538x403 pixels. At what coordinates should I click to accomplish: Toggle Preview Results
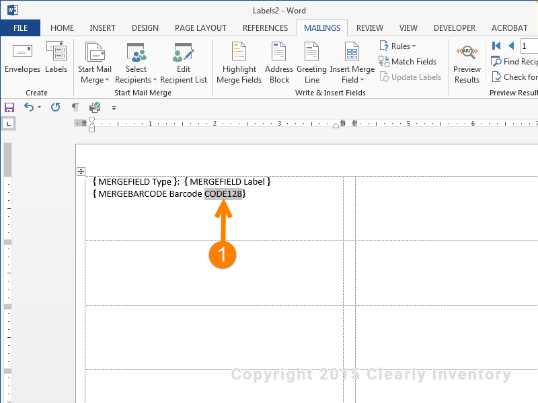467,64
